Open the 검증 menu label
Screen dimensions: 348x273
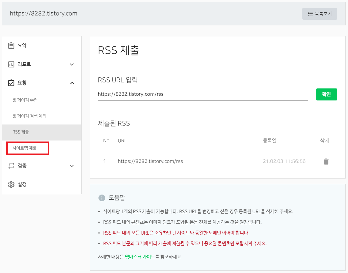coord(22,166)
